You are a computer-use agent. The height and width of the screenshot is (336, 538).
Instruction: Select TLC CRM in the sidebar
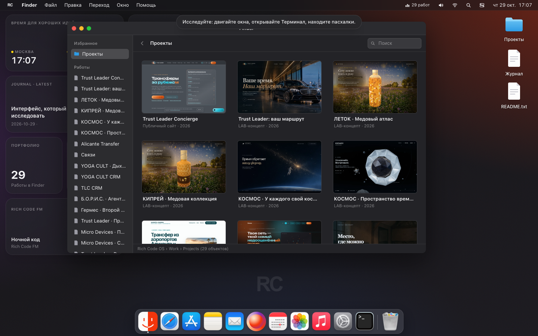tap(100, 188)
